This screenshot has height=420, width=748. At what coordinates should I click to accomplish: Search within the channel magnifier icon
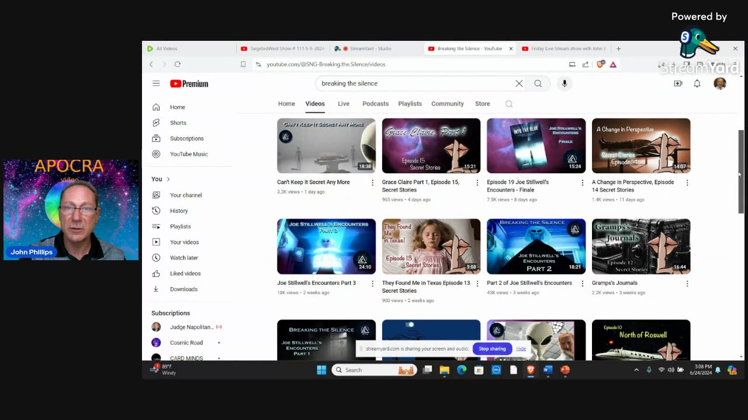point(509,104)
